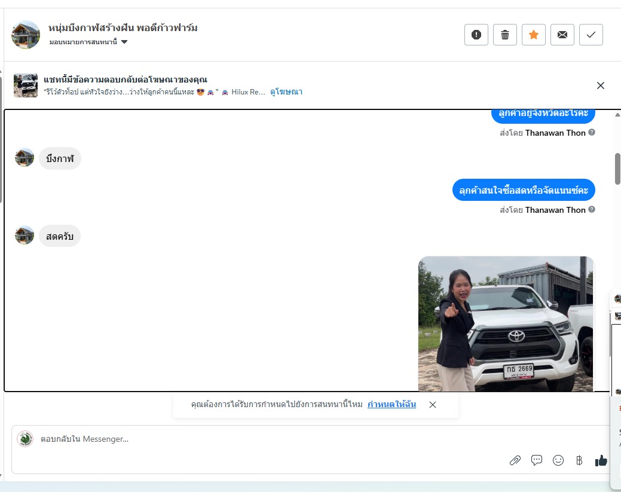
Task: Open the help icon beside the first Thanawan Thon
Action: click(592, 132)
